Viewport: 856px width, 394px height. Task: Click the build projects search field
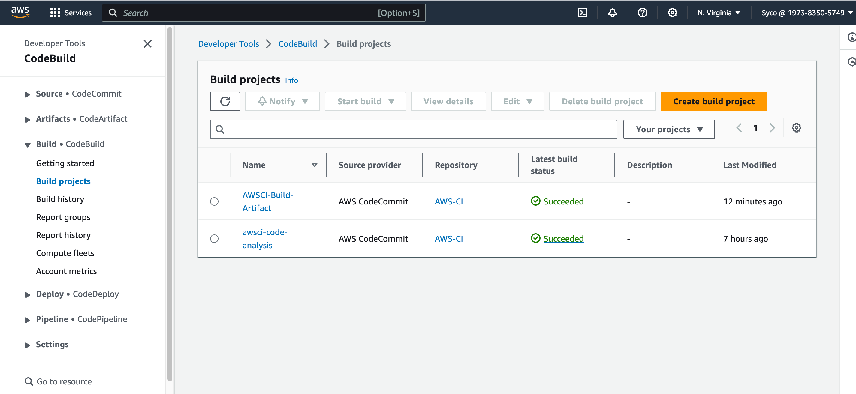(419, 129)
